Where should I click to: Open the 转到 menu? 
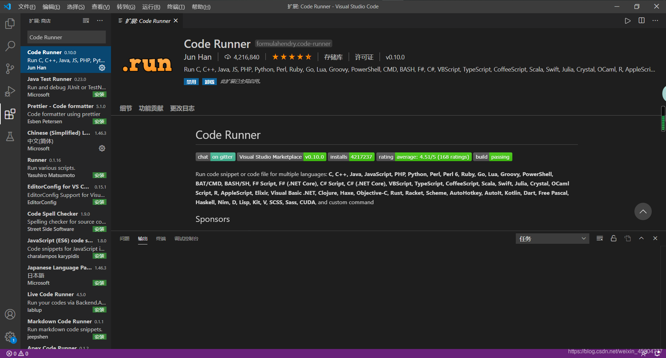coord(126,7)
